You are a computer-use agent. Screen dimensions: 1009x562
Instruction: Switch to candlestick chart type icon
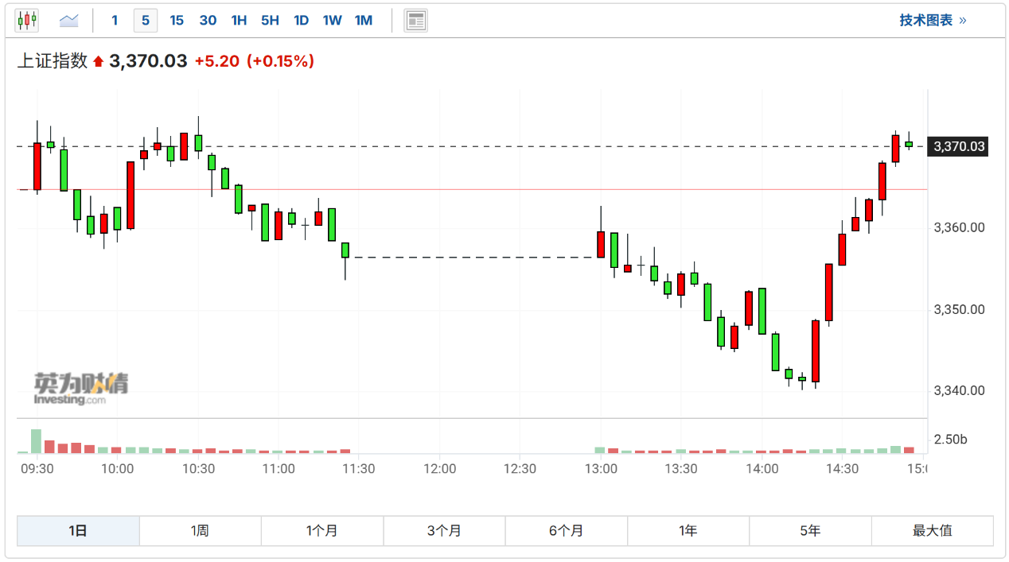click(27, 20)
